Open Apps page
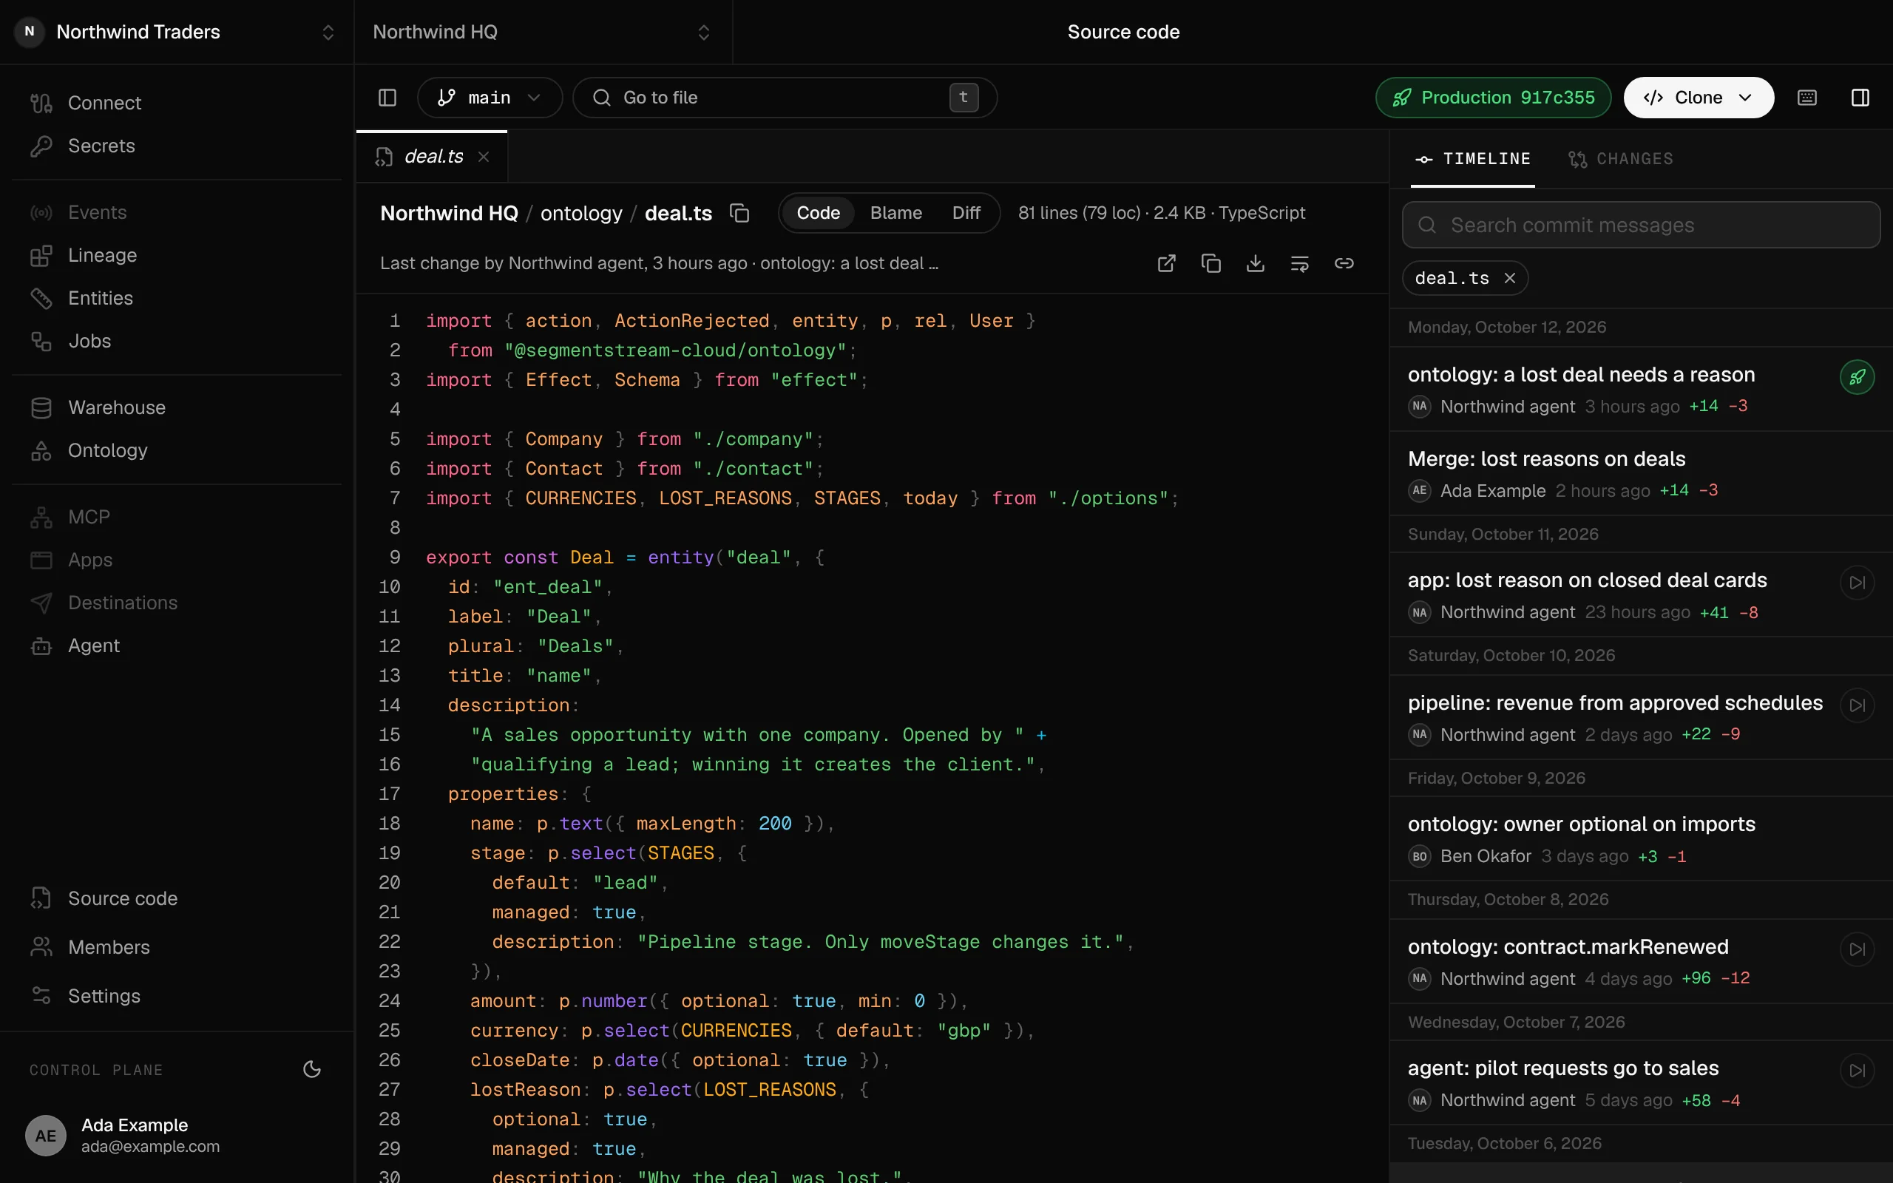Screen dimensions: 1893x1183 coord(177,560)
